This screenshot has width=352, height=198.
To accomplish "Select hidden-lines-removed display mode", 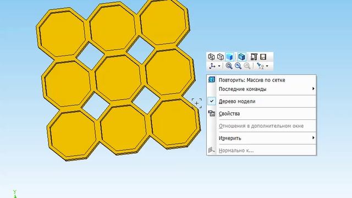I will [220, 57].
